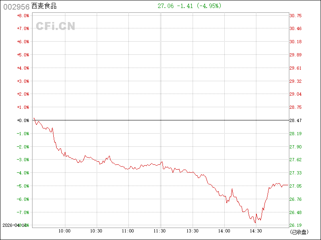Click the 30.75 top price label

pos(295,16)
